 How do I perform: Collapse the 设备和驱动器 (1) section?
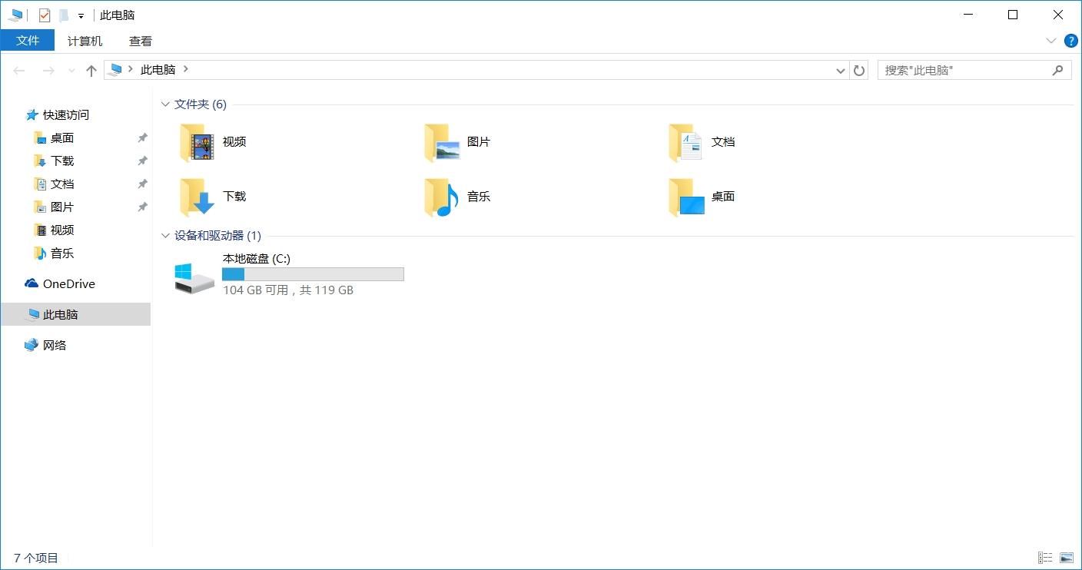(165, 235)
